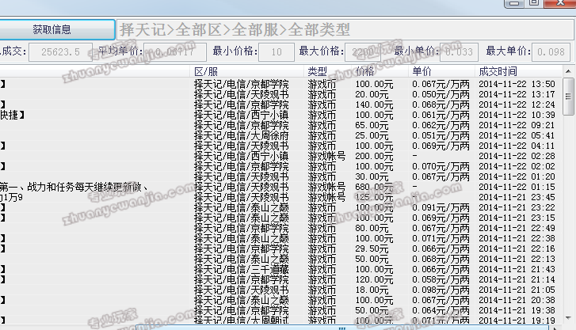Screen dimensions: 576x330
Task: Click the 0.071元/万两 cell at 22:38
Action: [x=441, y=238]
